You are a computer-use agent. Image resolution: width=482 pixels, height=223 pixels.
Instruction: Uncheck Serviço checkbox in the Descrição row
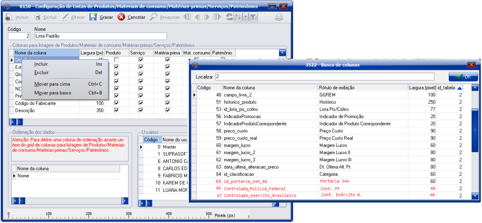[141, 110]
